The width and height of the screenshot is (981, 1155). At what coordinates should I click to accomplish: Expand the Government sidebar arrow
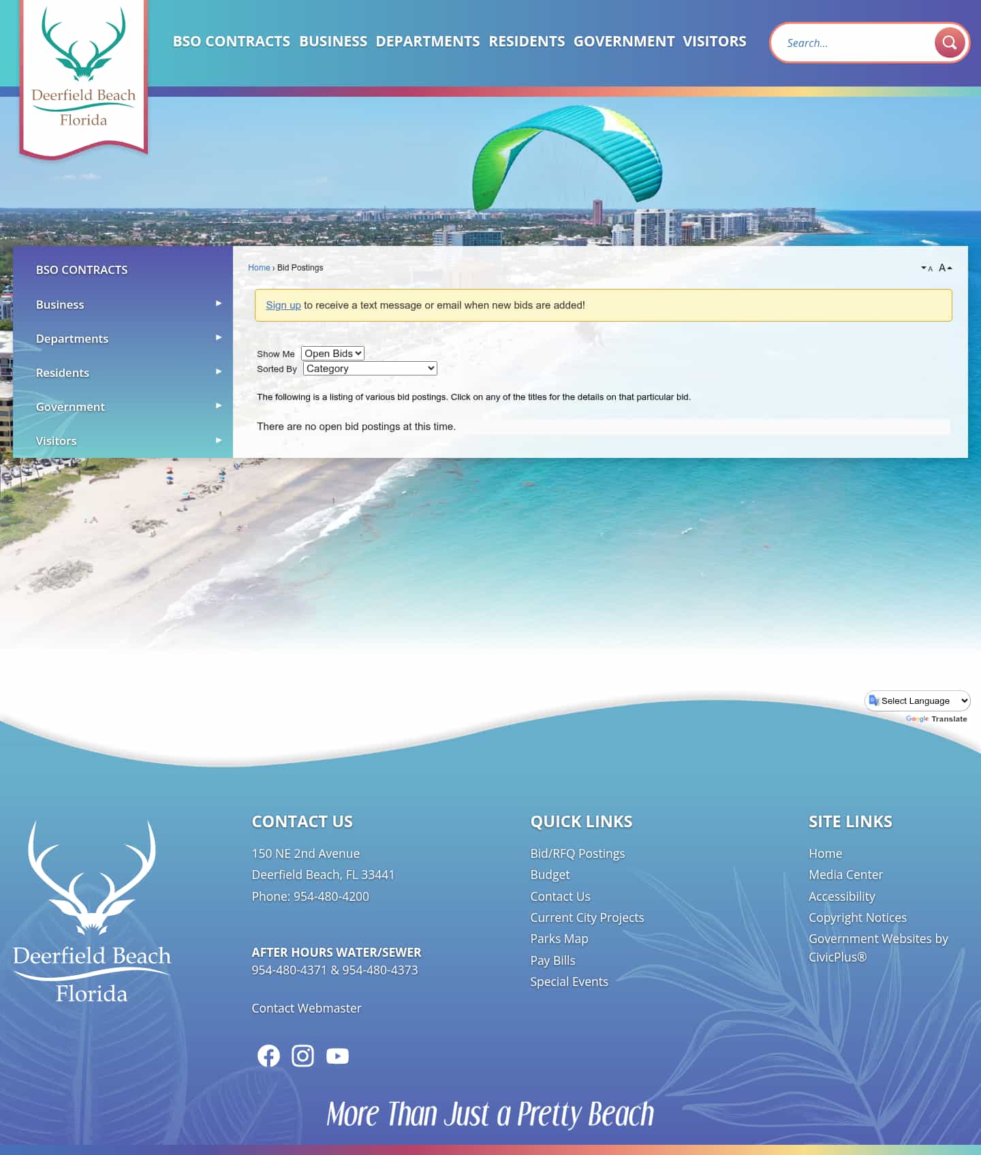[219, 405]
